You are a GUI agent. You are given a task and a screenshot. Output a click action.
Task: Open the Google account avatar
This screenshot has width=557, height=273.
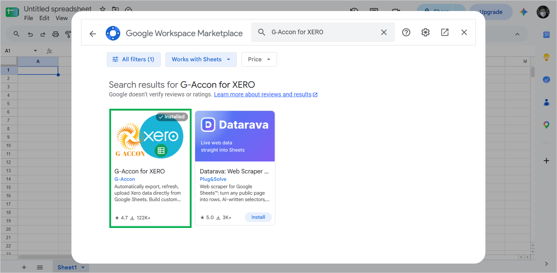coord(543,12)
